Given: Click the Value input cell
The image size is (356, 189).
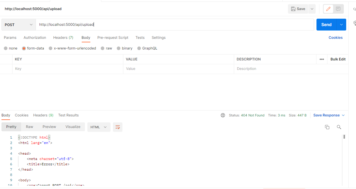Looking at the screenshot, I should (179, 69).
